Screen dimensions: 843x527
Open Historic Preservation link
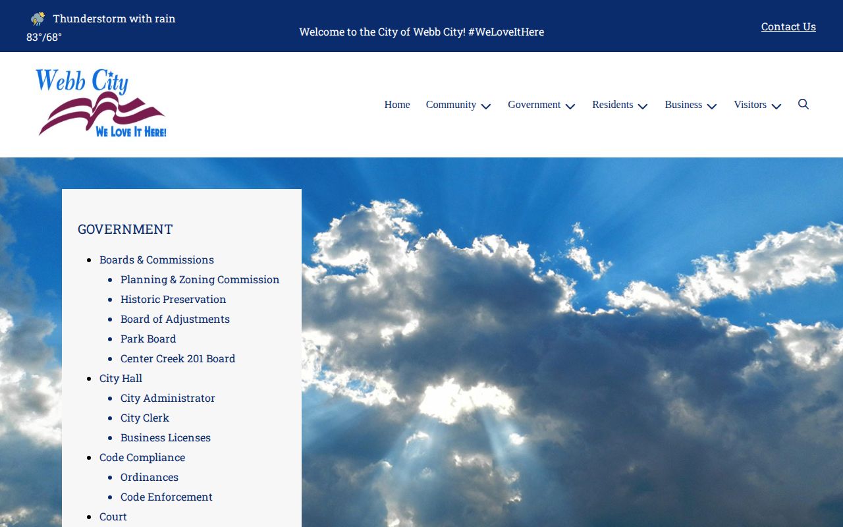pyautogui.click(x=173, y=299)
